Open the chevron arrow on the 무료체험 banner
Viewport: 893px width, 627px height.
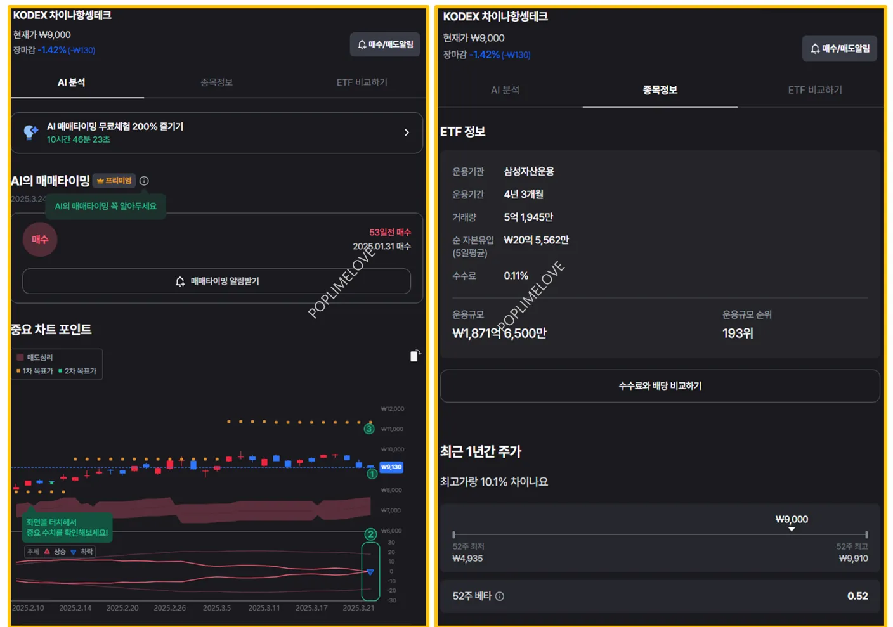407,133
